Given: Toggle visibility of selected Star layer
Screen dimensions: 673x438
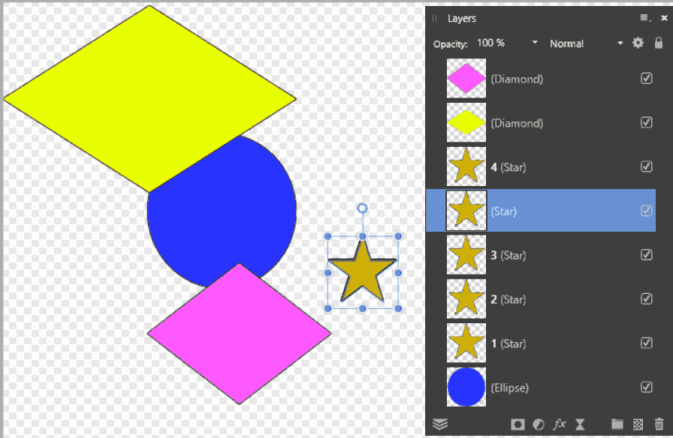Looking at the screenshot, I should click(647, 211).
